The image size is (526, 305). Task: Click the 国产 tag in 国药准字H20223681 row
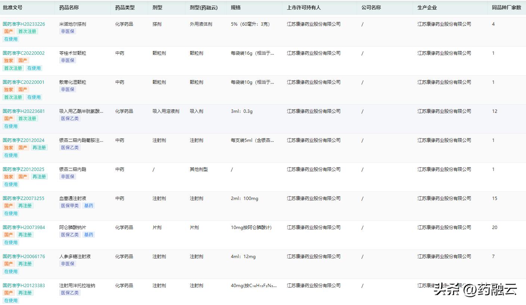click(8, 118)
